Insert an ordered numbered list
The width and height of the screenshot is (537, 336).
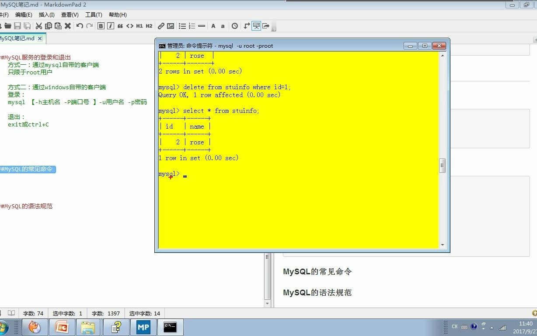coord(192,26)
